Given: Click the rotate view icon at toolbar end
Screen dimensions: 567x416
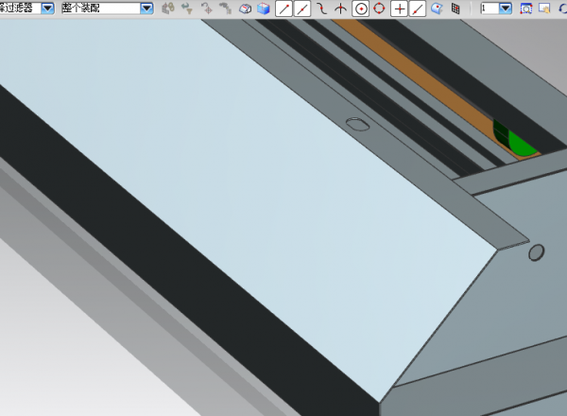Looking at the screenshot, I should (x=562, y=9).
